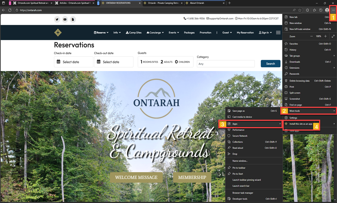The height and width of the screenshot is (203, 337).
Task: Click the WELCOME MESSAGE button
Action: click(136, 177)
